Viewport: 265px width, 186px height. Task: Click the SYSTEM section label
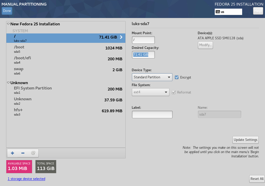[20, 31]
